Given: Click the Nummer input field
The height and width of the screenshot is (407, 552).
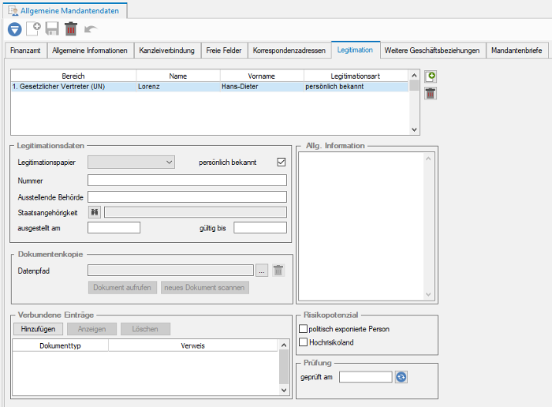Looking at the screenshot, I should (188, 181).
